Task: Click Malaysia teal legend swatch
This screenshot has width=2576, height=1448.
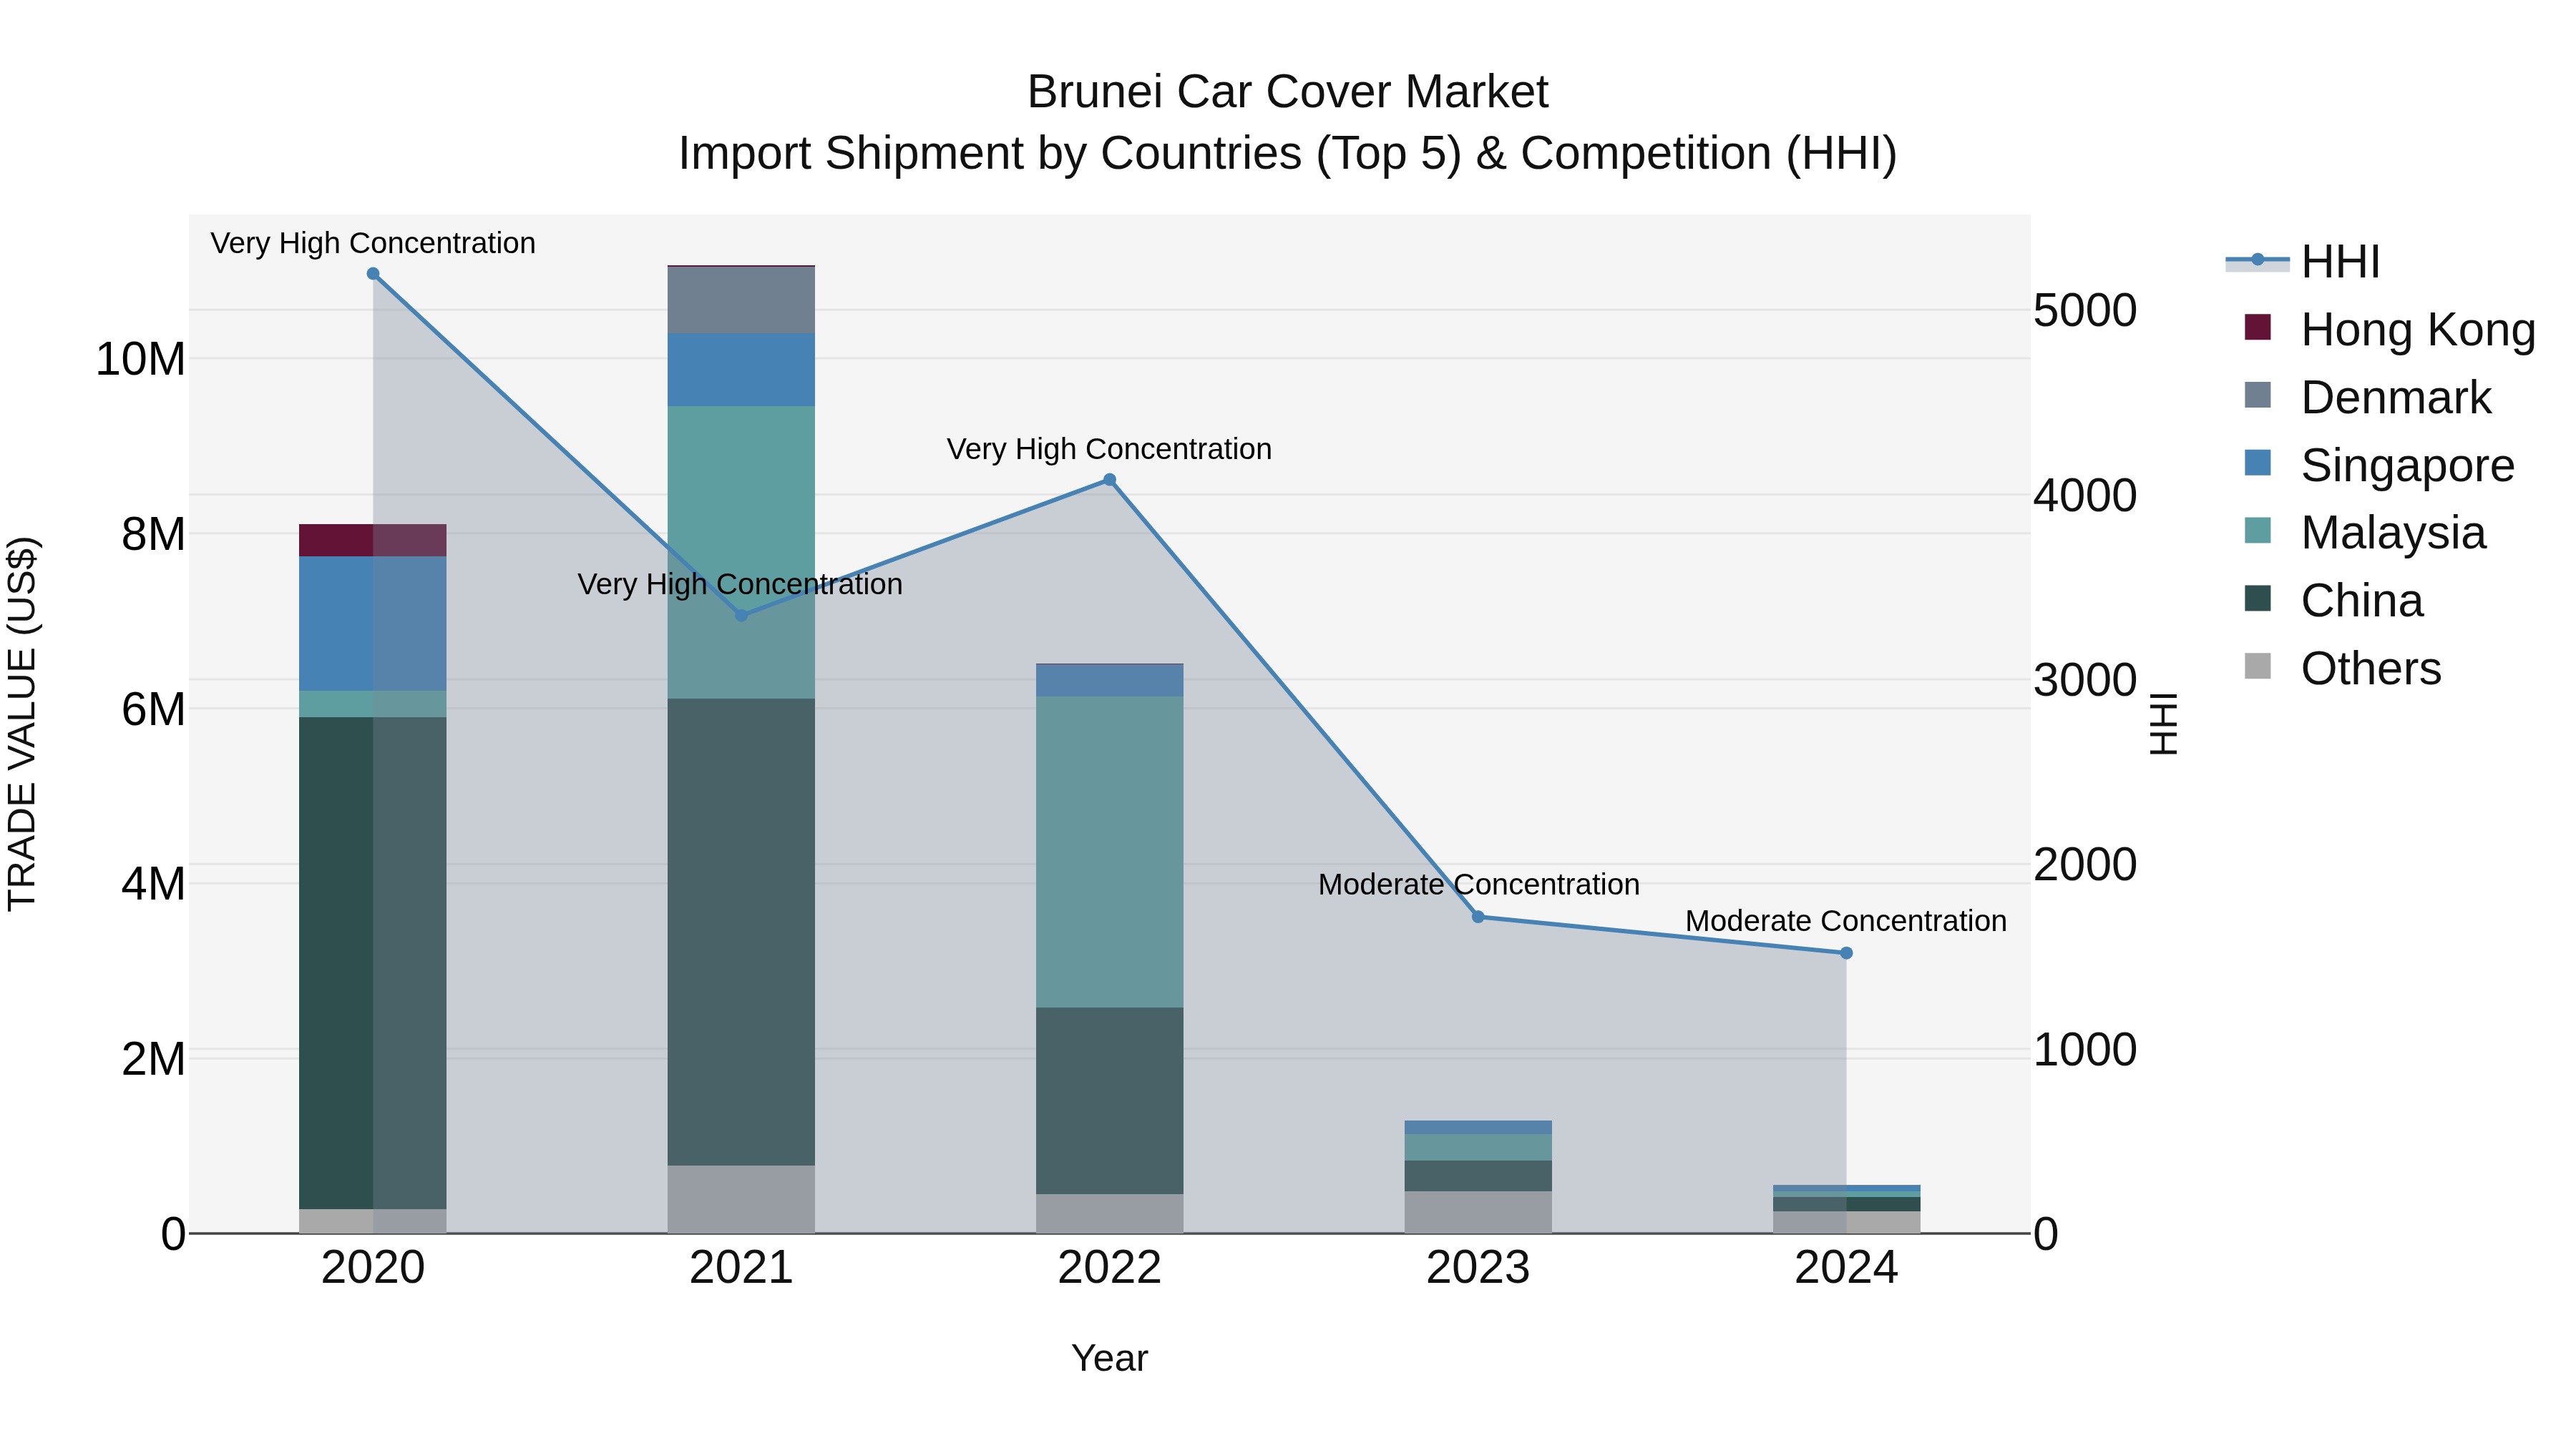Action: (2257, 530)
